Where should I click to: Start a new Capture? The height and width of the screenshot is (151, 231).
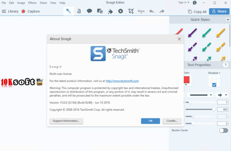[x=31, y=11]
